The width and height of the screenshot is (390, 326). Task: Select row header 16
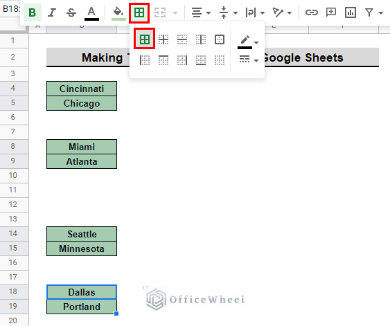click(x=14, y=262)
